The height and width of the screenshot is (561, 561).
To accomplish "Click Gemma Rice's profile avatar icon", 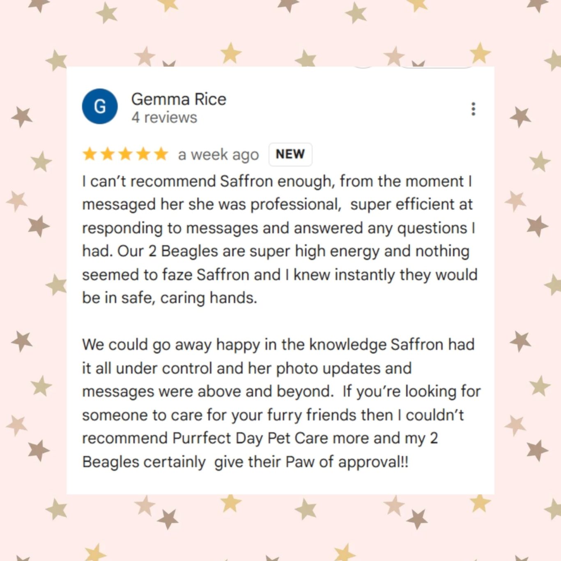I will [x=99, y=106].
